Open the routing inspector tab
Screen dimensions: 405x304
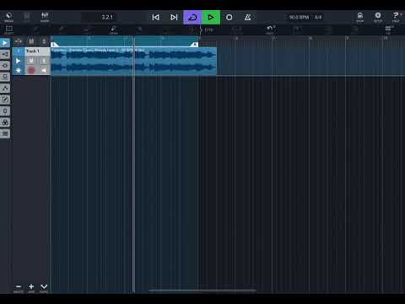tap(5, 54)
